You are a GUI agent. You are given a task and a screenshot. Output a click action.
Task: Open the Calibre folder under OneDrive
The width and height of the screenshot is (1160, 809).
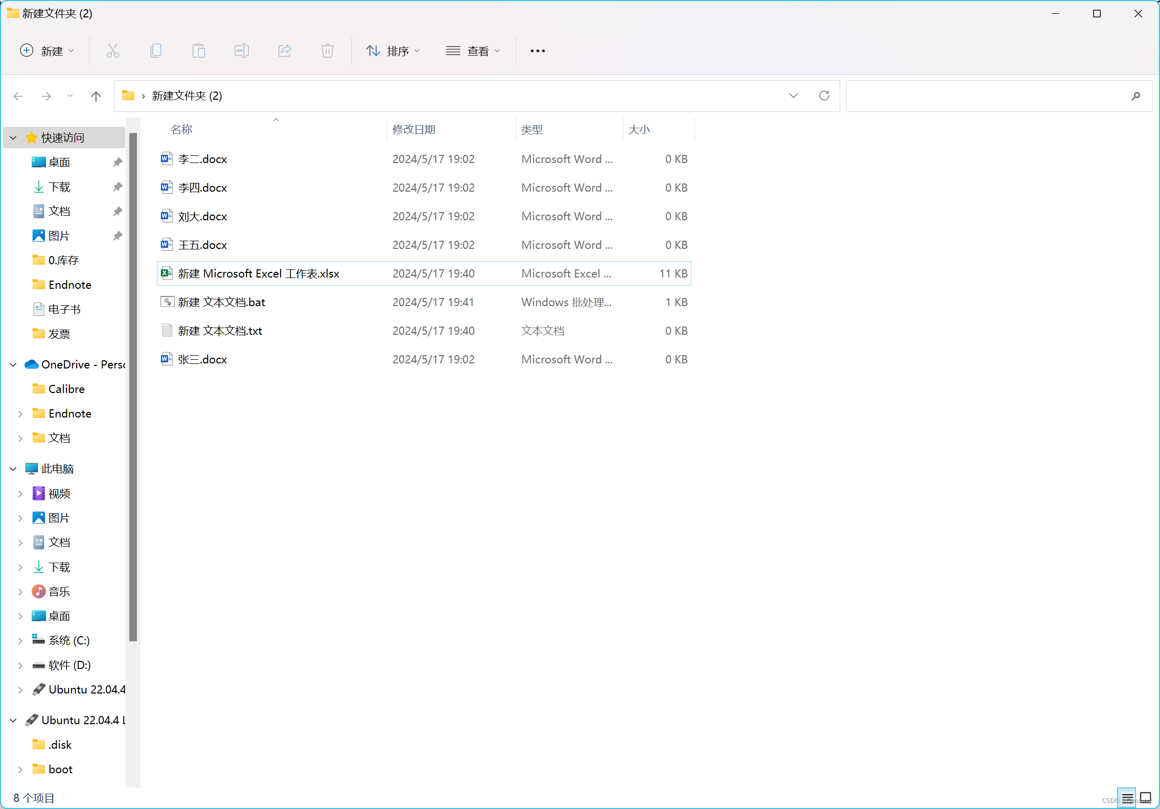[x=66, y=389]
